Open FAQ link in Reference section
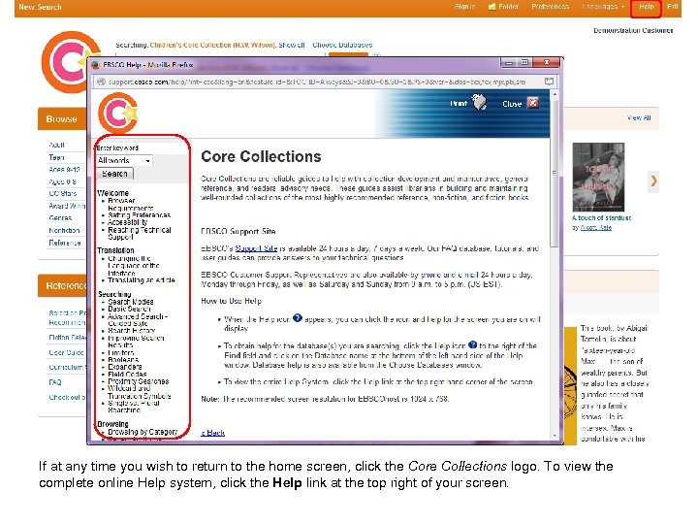The image size is (698, 524). coord(55,382)
